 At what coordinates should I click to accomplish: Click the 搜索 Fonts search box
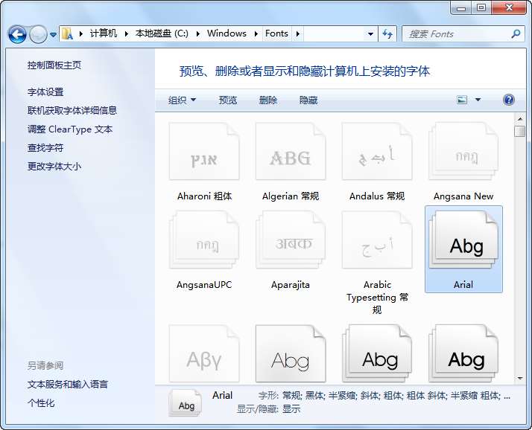coord(456,33)
